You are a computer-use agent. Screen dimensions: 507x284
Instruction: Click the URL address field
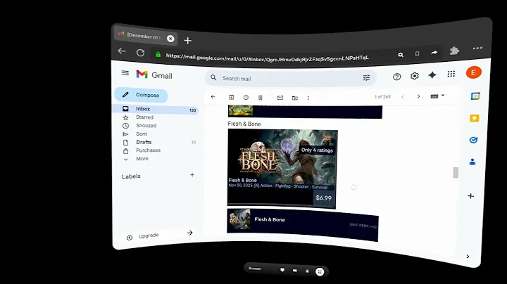click(267, 58)
